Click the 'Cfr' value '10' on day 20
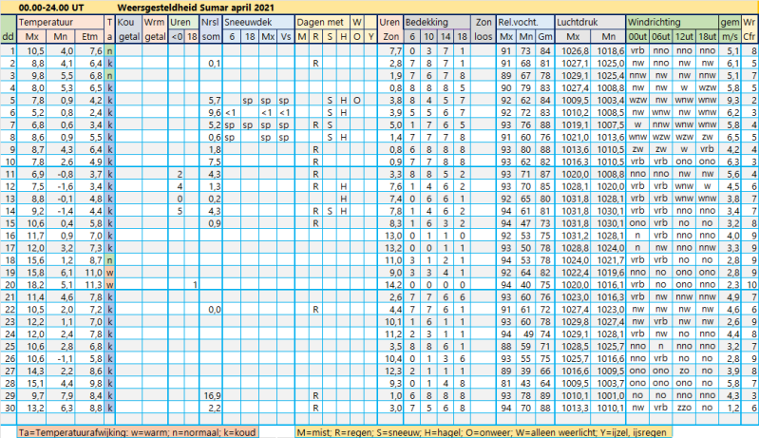 click(751, 285)
